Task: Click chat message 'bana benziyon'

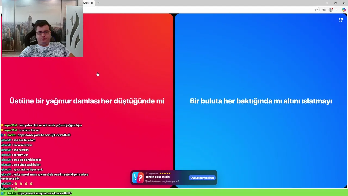Action: coord(23,145)
